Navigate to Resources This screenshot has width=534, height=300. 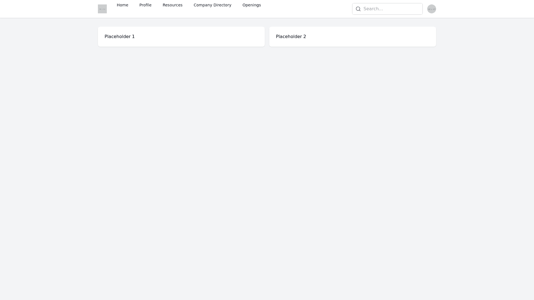[x=172, y=5]
